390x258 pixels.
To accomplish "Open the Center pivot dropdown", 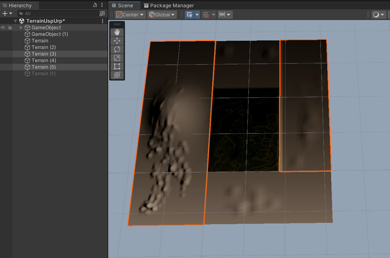I will [130, 14].
